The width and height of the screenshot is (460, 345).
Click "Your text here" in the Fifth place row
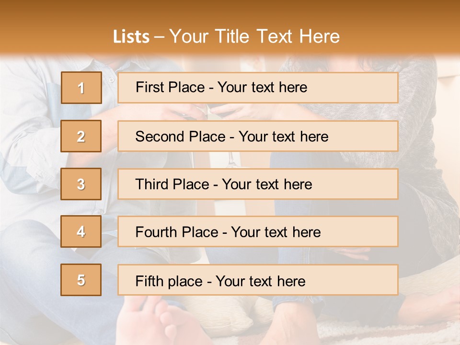[260, 281]
